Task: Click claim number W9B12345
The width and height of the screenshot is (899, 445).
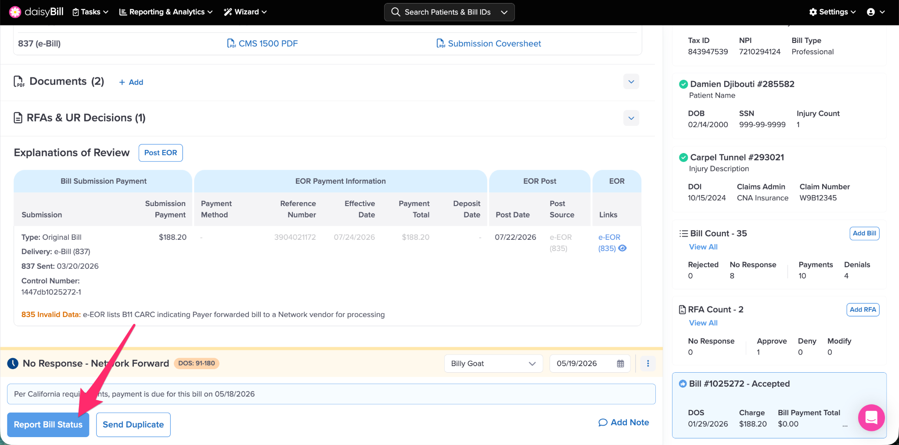Action: (x=818, y=198)
